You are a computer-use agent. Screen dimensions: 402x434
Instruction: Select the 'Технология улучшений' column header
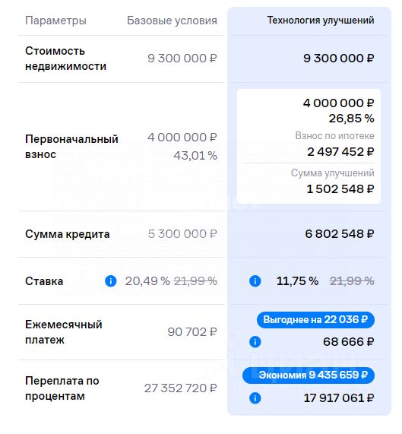[x=321, y=21]
